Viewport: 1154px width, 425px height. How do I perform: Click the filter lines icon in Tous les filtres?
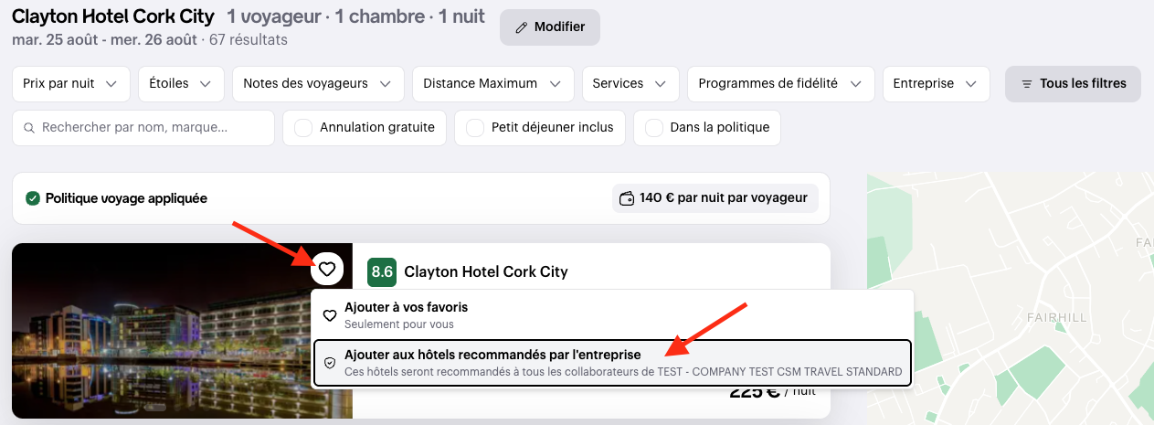tap(1027, 84)
